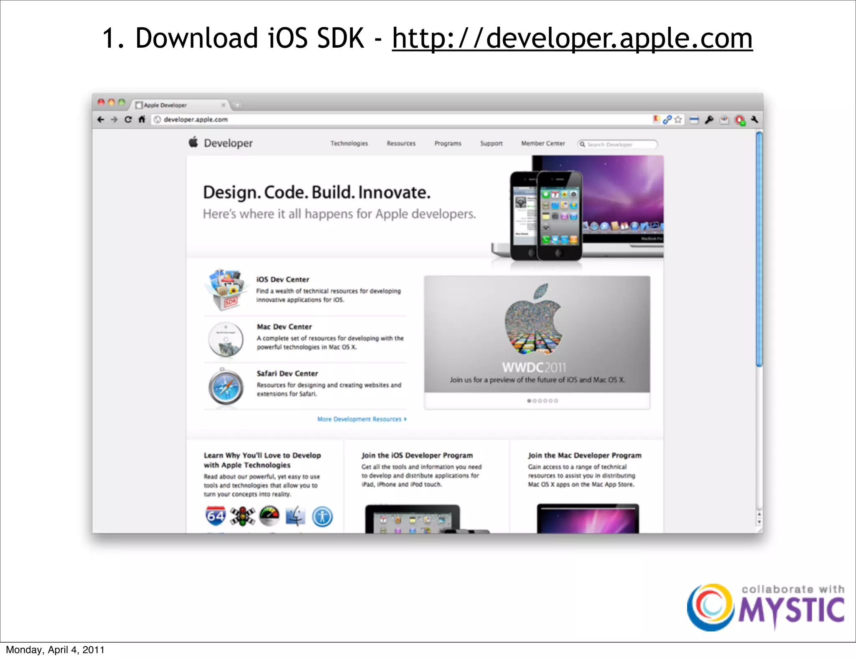The image size is (856, 659).
Task: Click the magnifier in Search Developer field
Action: coord(582,144)
